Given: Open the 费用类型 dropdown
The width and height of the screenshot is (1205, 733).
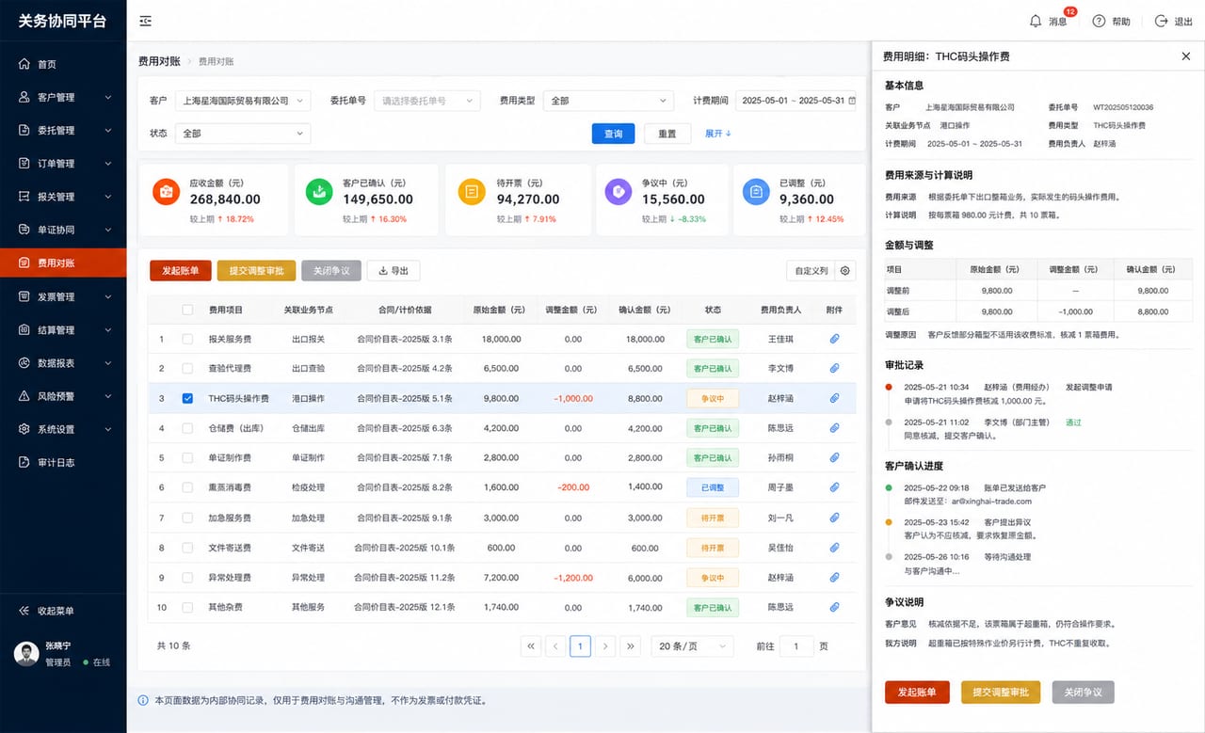Looking at the screenshot, I should [x=608, y=101].
